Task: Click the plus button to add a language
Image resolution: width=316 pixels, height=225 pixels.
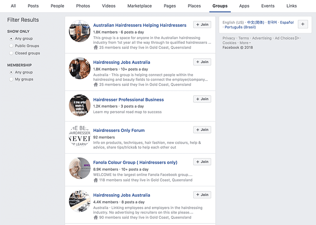Action: click(303, 24)
